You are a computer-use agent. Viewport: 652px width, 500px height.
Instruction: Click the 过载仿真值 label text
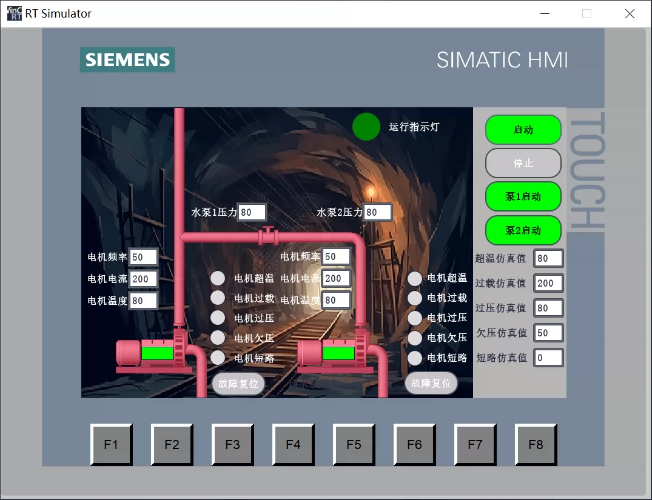500,283
